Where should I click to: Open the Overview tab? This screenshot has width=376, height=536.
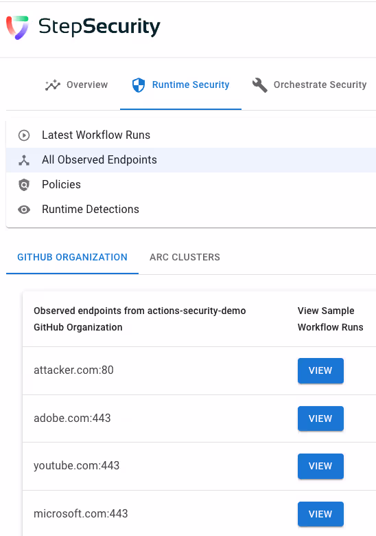(76, 85)
